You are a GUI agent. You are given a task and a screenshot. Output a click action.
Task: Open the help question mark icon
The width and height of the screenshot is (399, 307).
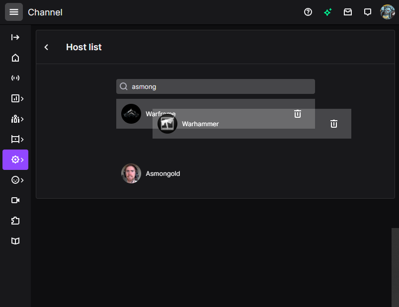pyautogui.click(x=308, y=12)
